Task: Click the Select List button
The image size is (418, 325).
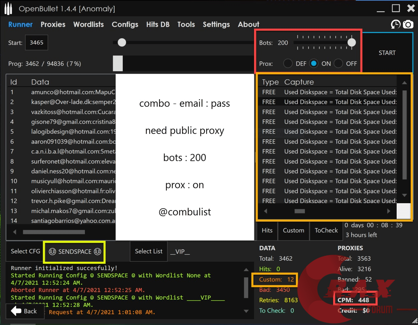Action: [x=149, y=251]
